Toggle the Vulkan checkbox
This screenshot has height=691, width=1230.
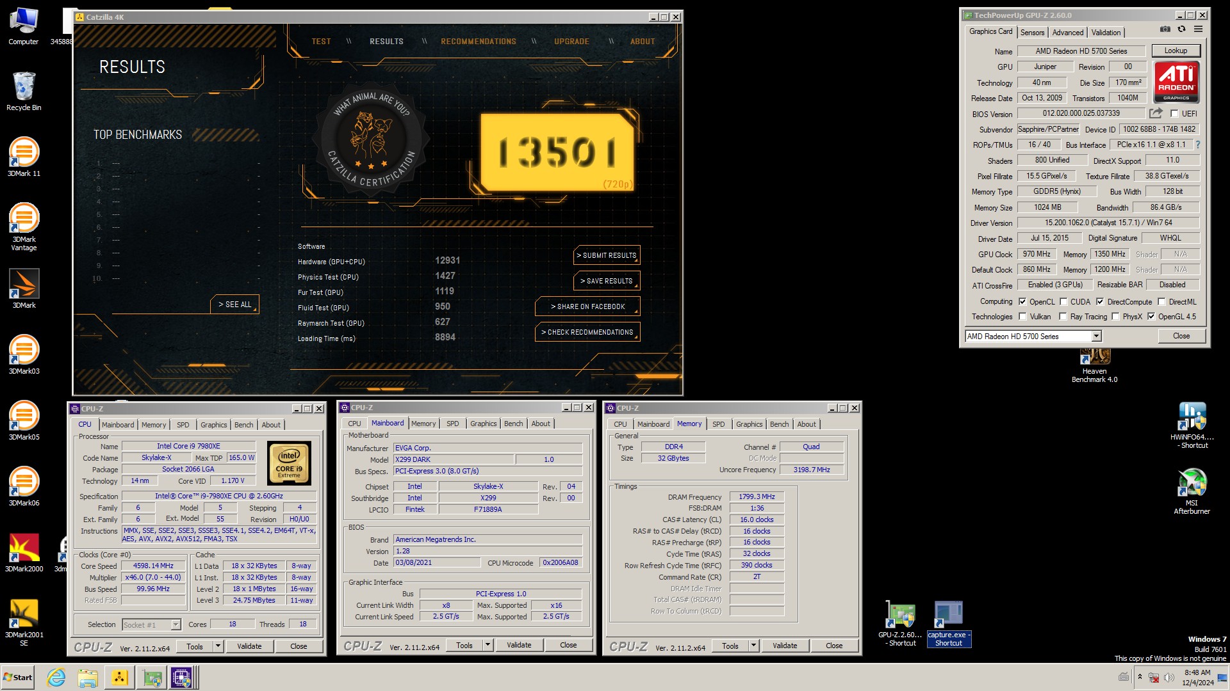tap(1022, 316)
